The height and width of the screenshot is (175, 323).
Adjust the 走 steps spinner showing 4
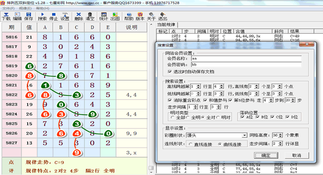[x=268, y=100]
